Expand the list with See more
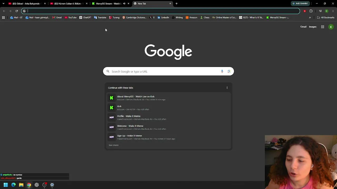Image resolution: width=337 pixels, height=189 pixels. (x=114, y=145)
